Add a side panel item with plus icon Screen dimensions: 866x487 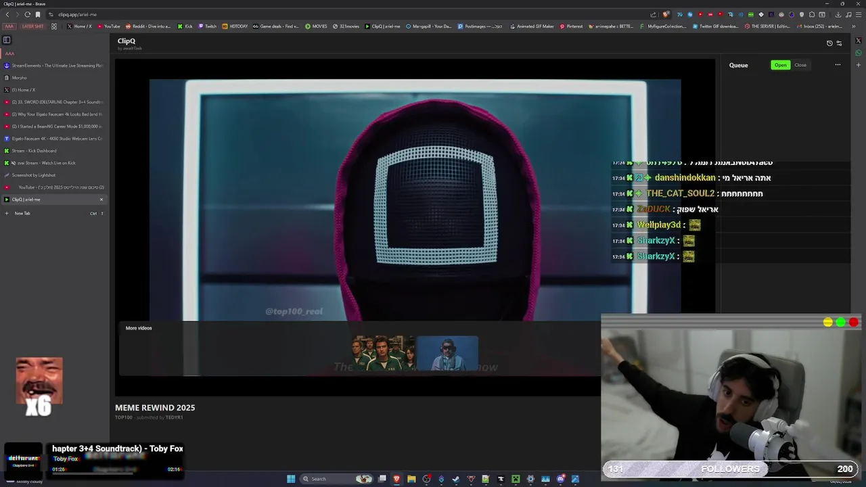[x=859, y=65]
